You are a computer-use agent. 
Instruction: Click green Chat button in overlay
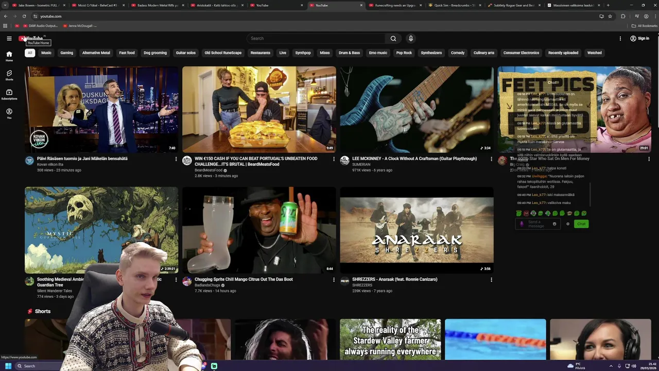(x=581, y=224)
